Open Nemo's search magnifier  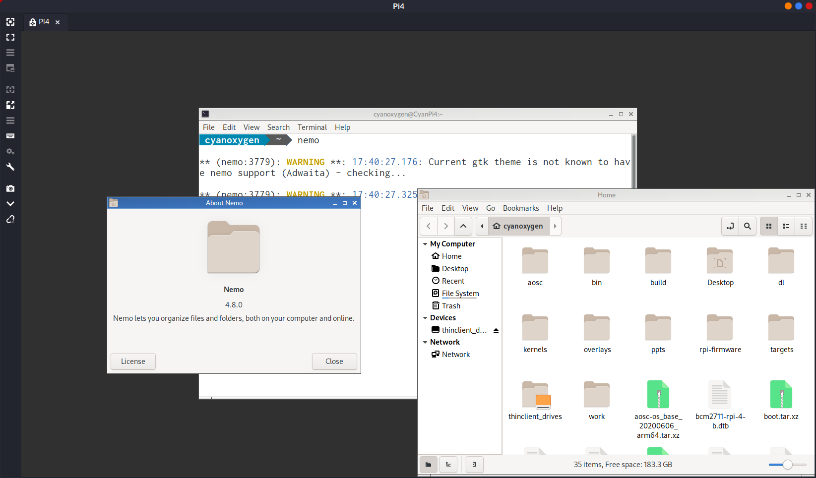[748, 226]
